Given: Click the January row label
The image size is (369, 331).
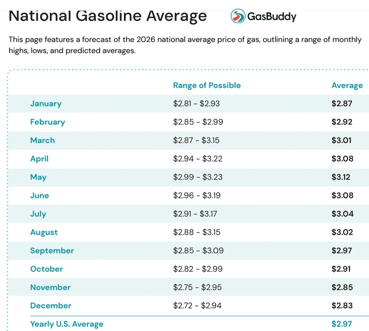Looking at the screenshot, I should coord(46,104).
